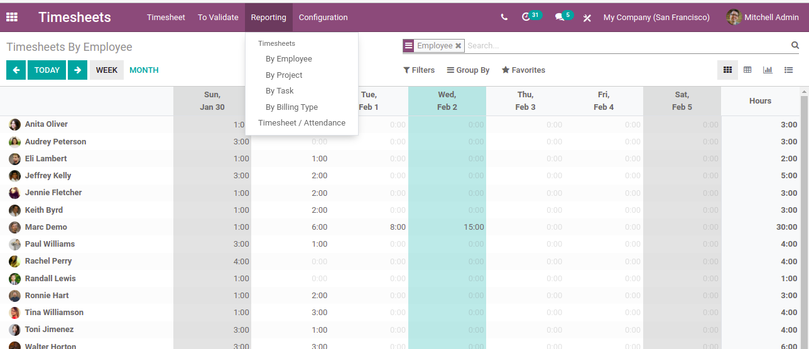
Task: Go to next week arrow
Action: [77, 70]
